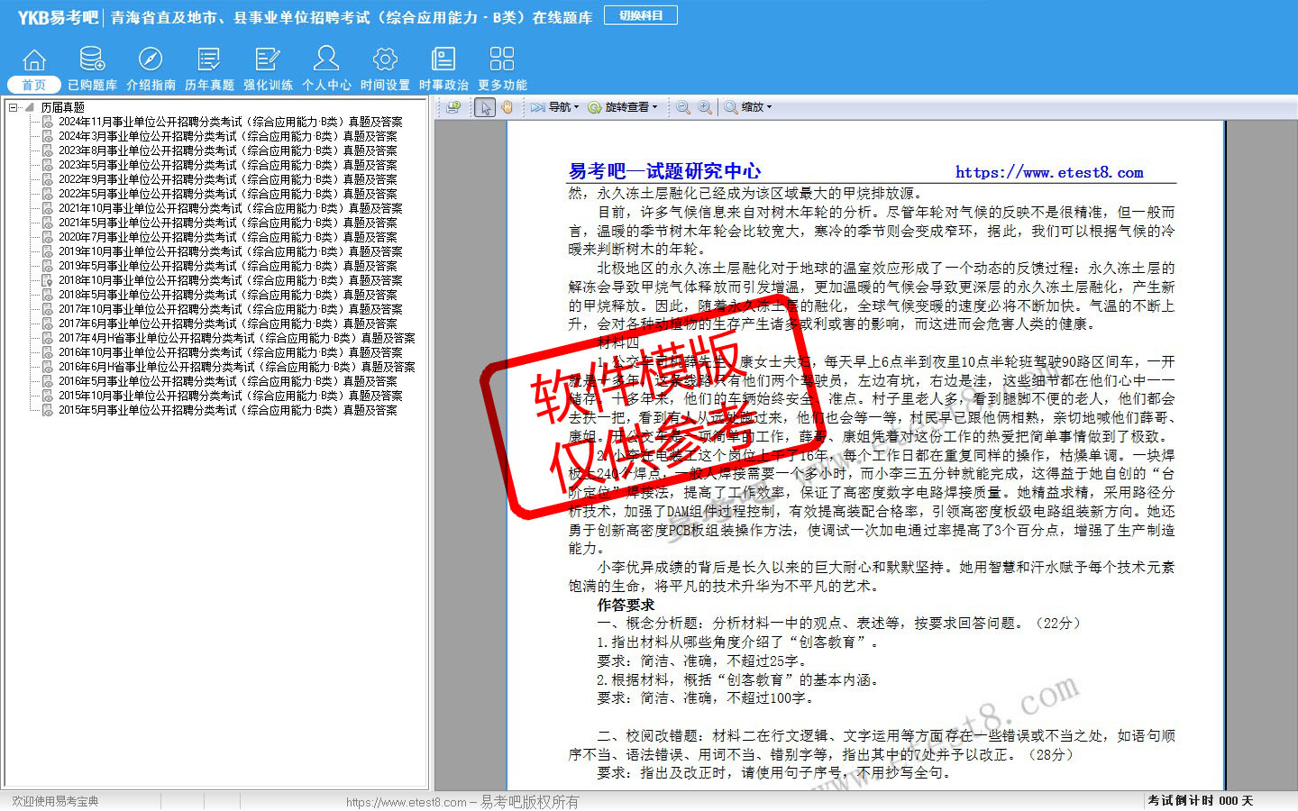1298x811 pixels.
Task: Open 个人中心 personal center
Action: point(326,68)
